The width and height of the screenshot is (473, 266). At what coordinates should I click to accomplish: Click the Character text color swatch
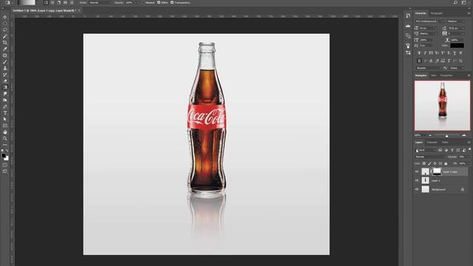pyautogui.click(x=457, y=46)
